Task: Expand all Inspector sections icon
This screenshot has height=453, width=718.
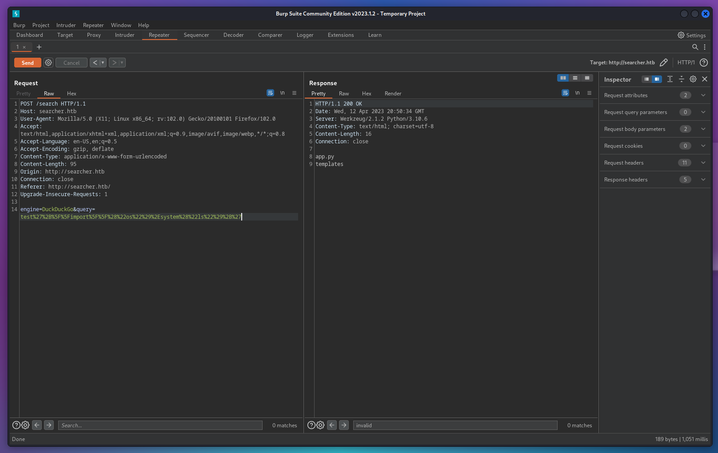Action: coord(670,79)
